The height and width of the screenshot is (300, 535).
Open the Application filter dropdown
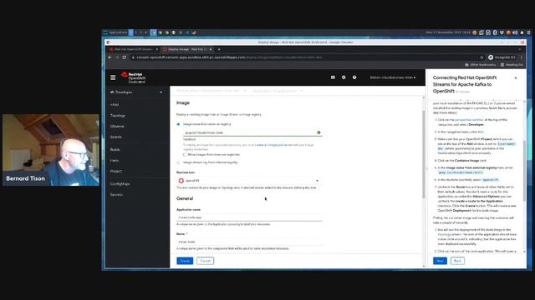tap(278, 91)
